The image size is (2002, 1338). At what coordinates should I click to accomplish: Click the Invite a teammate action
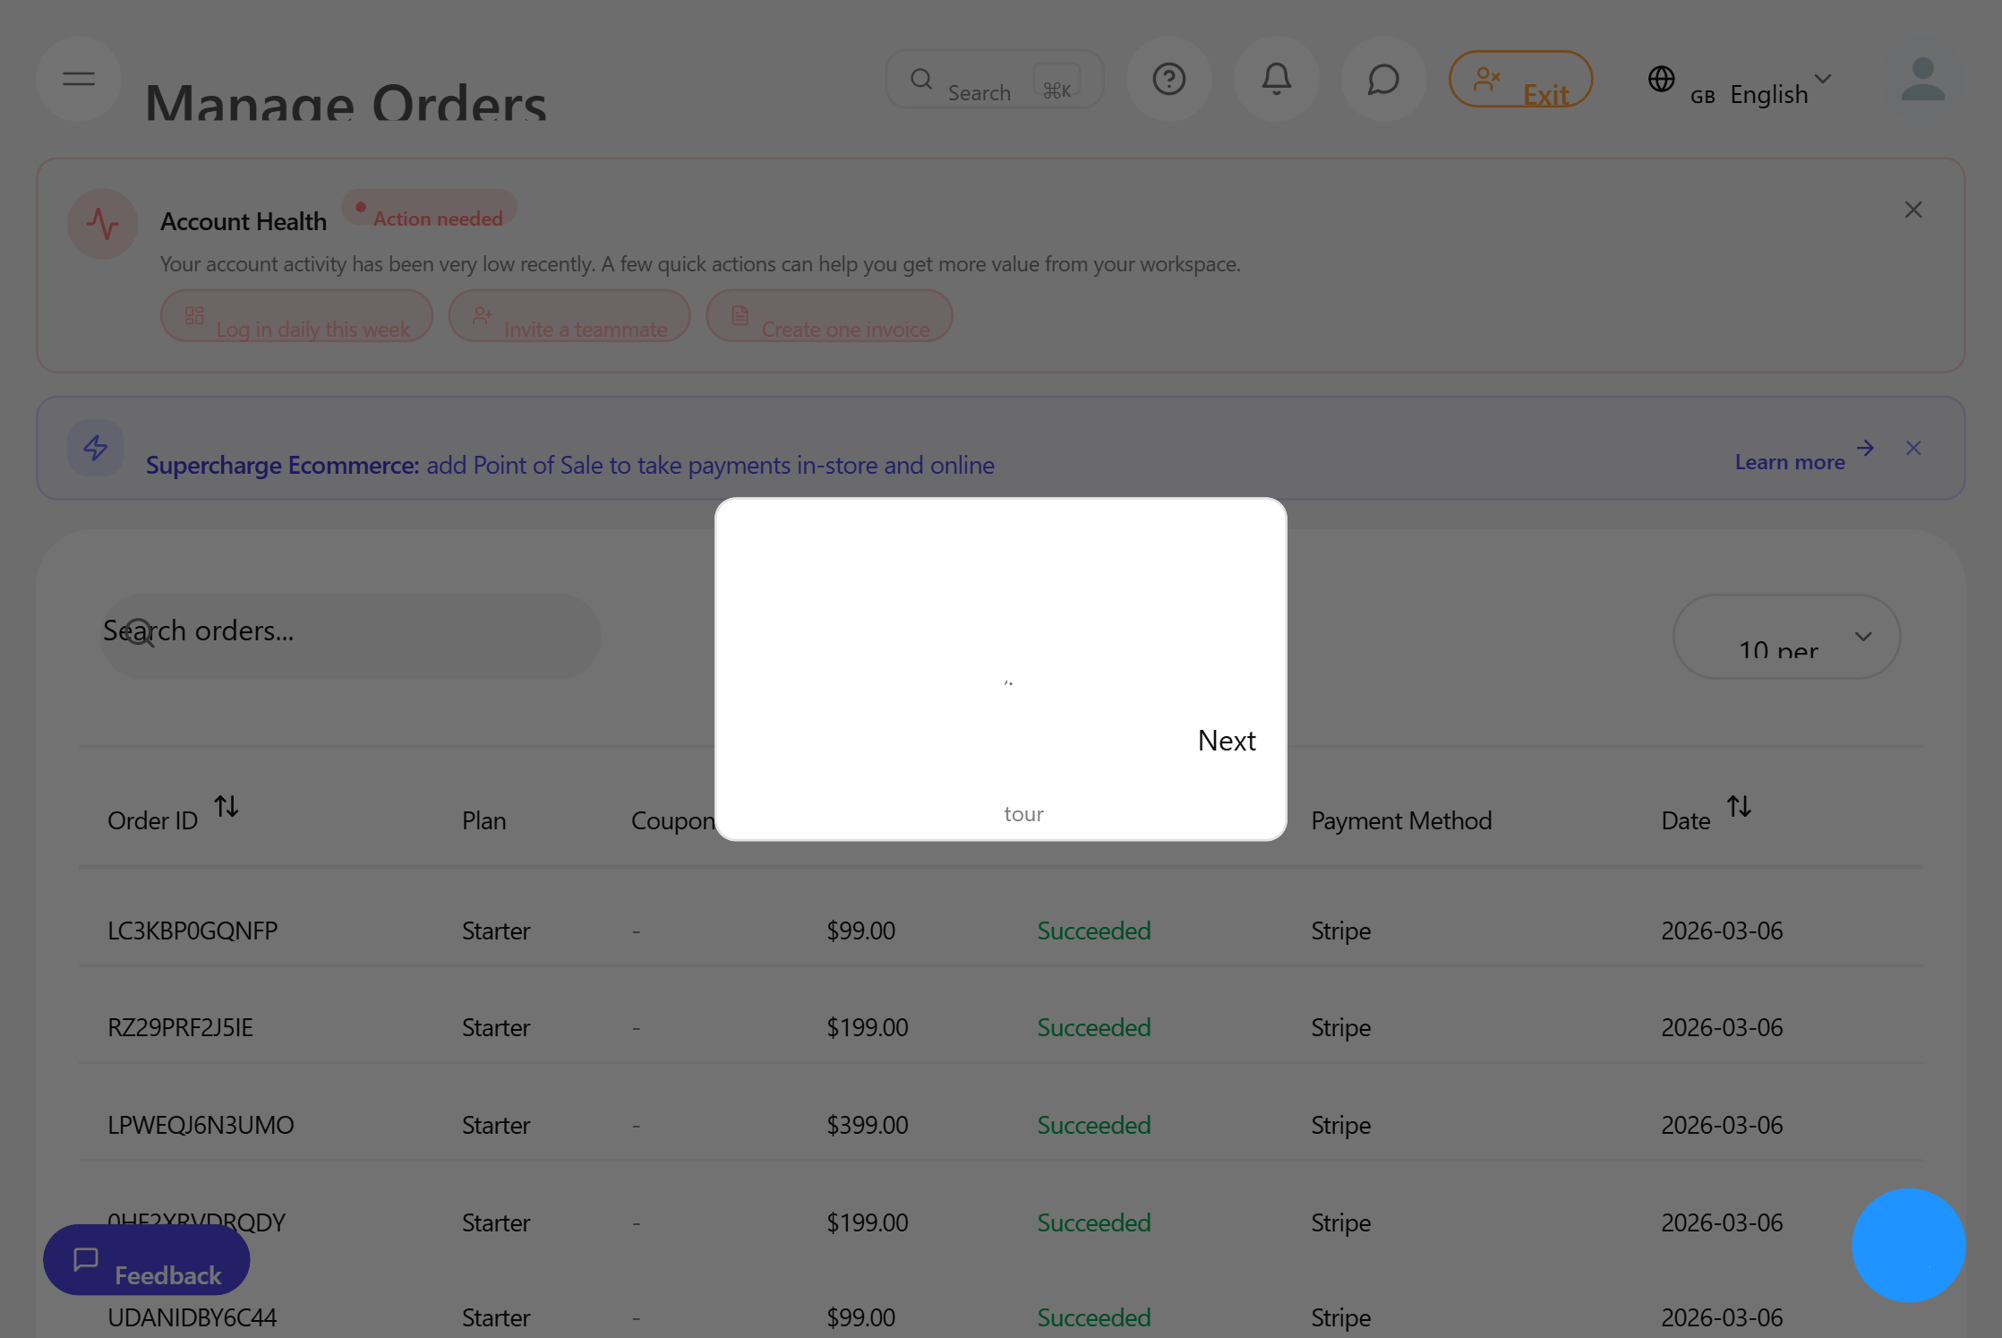click(569, 317)
